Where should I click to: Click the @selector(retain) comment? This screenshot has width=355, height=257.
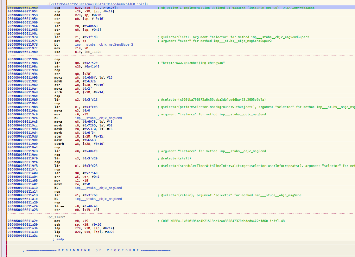pyautogui.click(x=230, y=195)
